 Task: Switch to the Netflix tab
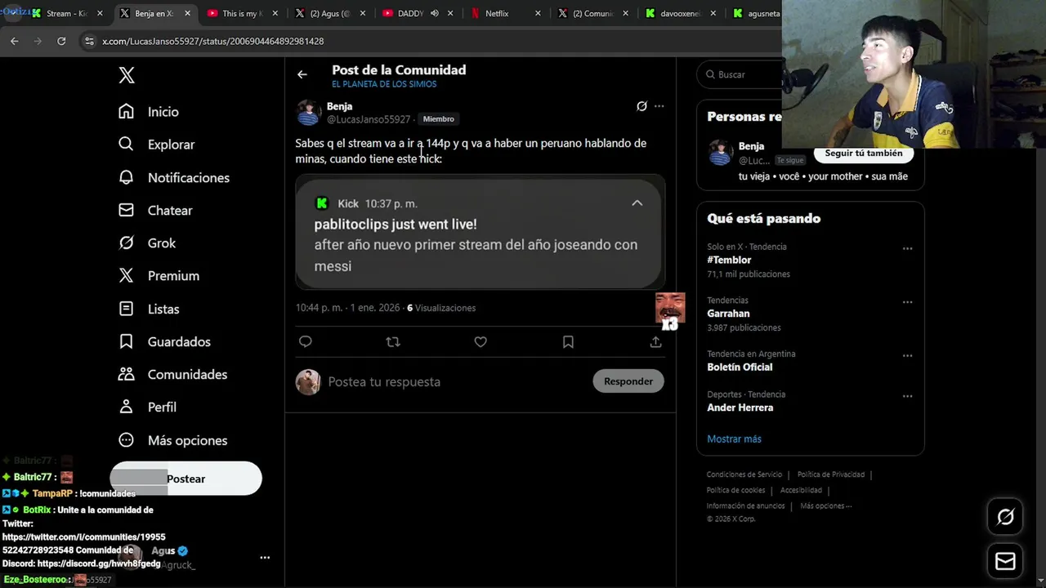pos(504,14)
